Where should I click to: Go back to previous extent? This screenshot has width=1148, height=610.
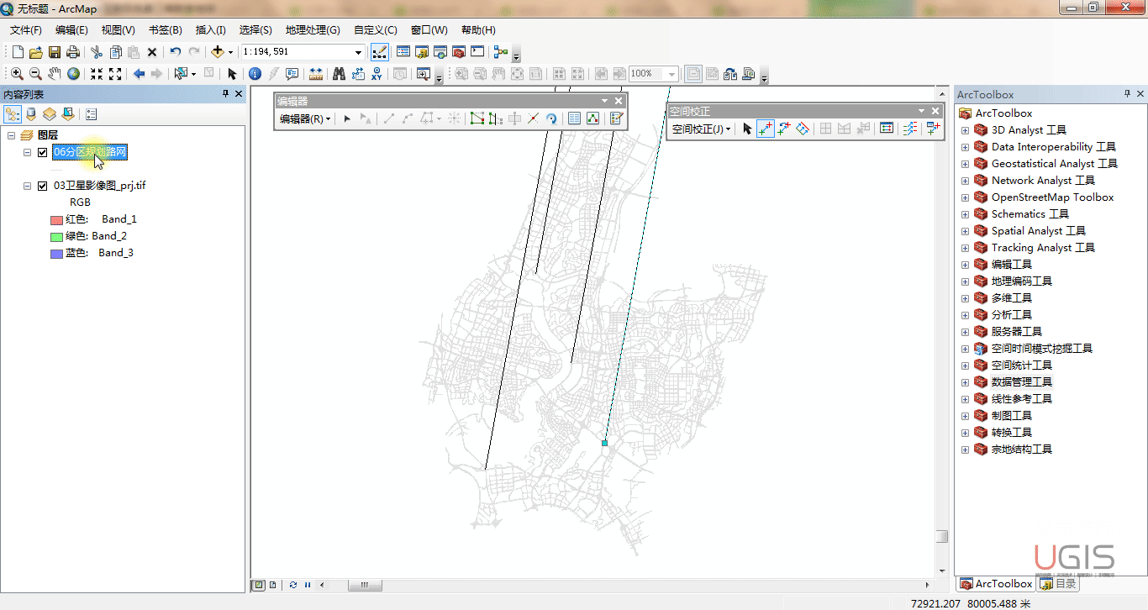tap(139, 74)
